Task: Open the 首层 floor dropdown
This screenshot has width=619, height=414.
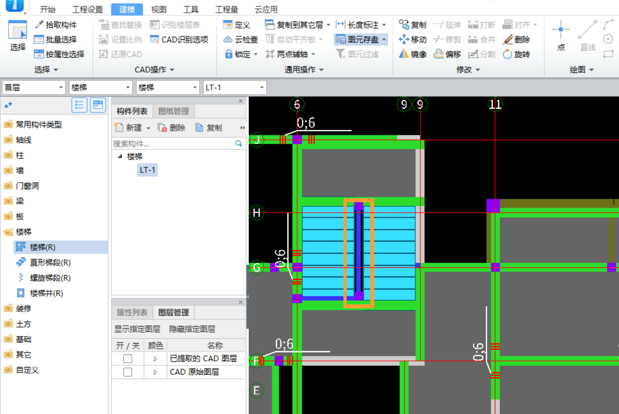Action: click(34, 87)
